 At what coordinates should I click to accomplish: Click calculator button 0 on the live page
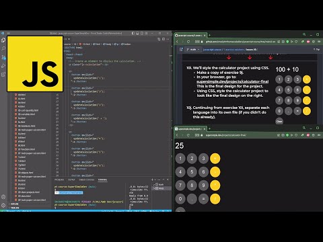point(180,199)
